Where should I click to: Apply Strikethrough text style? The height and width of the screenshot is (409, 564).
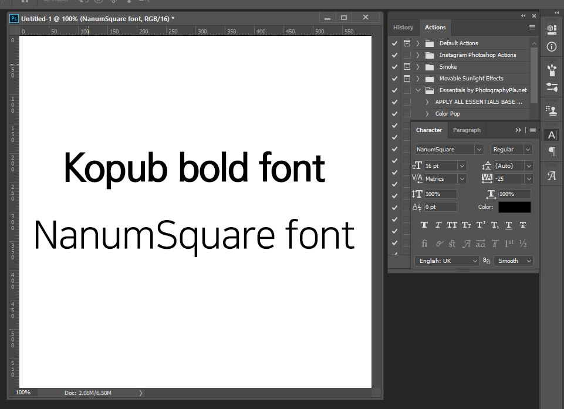tap(523, 225)
